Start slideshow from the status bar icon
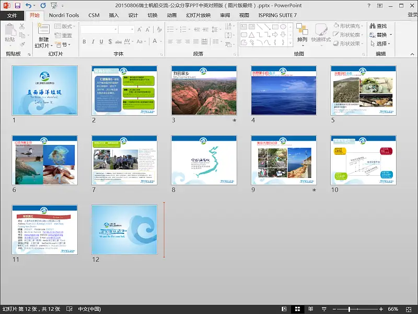The image size is (418, 314). [x=324, y=309]
